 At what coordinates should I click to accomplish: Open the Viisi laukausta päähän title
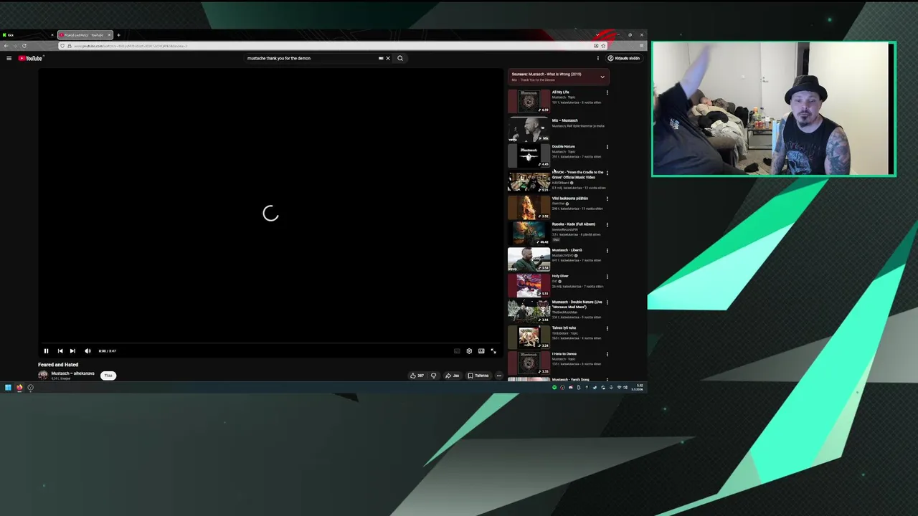pyautogui.click(x=569, y=199)
